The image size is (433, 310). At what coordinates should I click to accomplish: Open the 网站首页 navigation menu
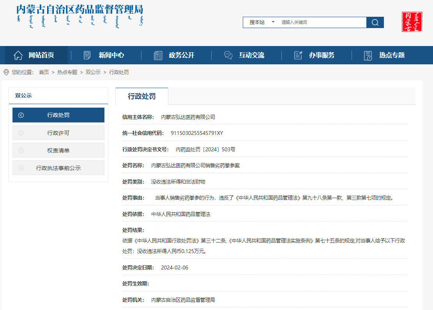tap(36, 55)
